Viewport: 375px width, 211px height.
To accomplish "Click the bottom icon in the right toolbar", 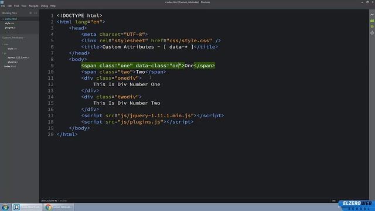I will (x=372, y=33).
